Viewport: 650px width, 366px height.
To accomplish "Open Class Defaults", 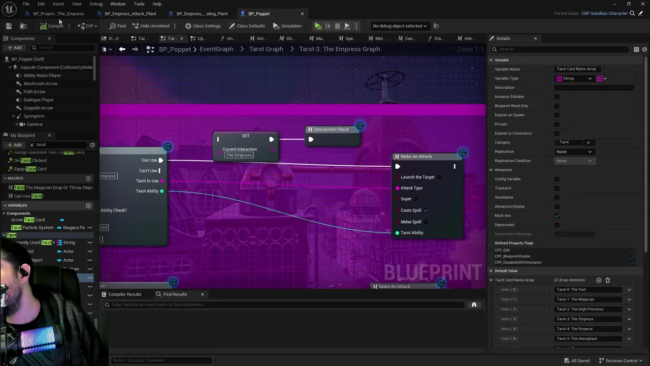I will pos(247,26).
